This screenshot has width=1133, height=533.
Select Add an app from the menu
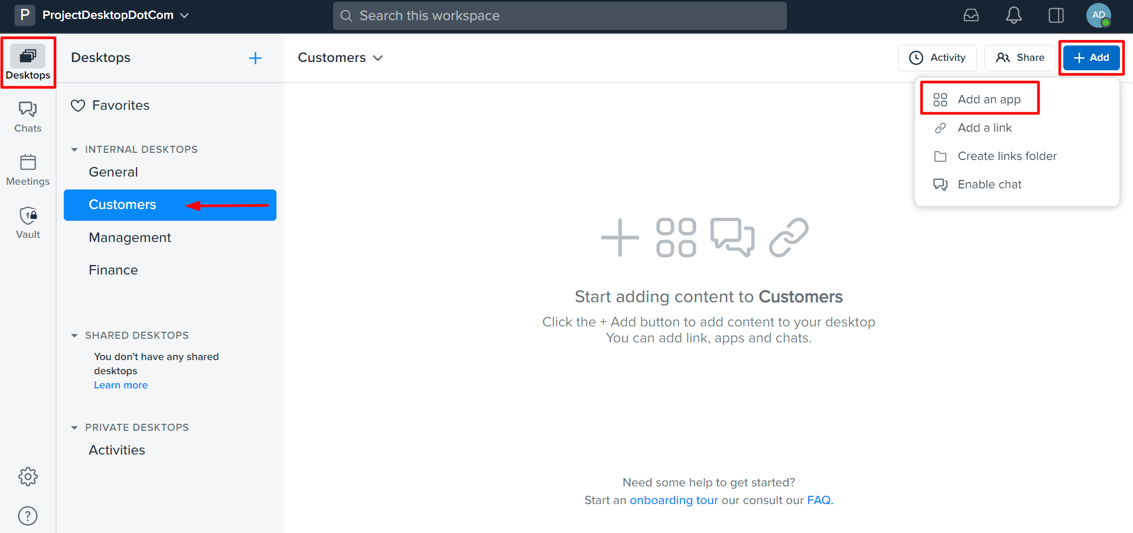click(x=989, y=99)
